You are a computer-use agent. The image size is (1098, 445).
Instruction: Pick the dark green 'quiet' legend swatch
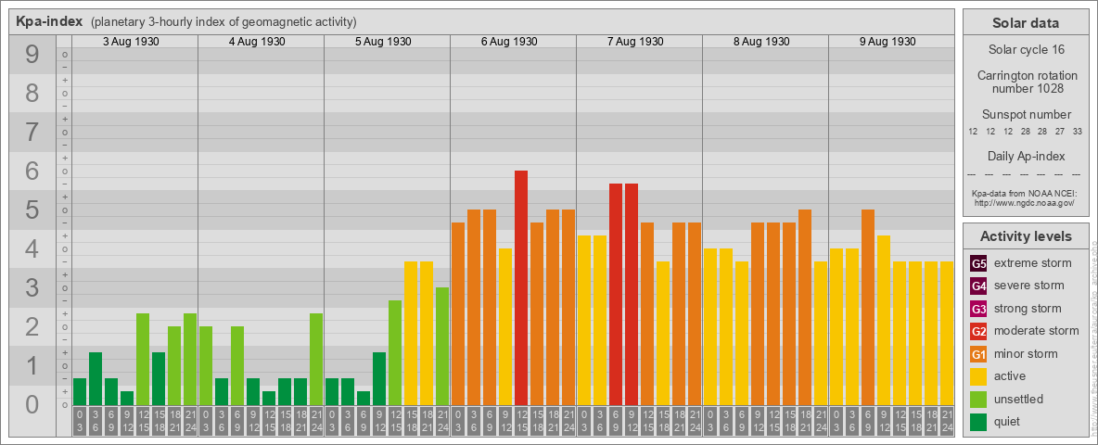point(978,421)
